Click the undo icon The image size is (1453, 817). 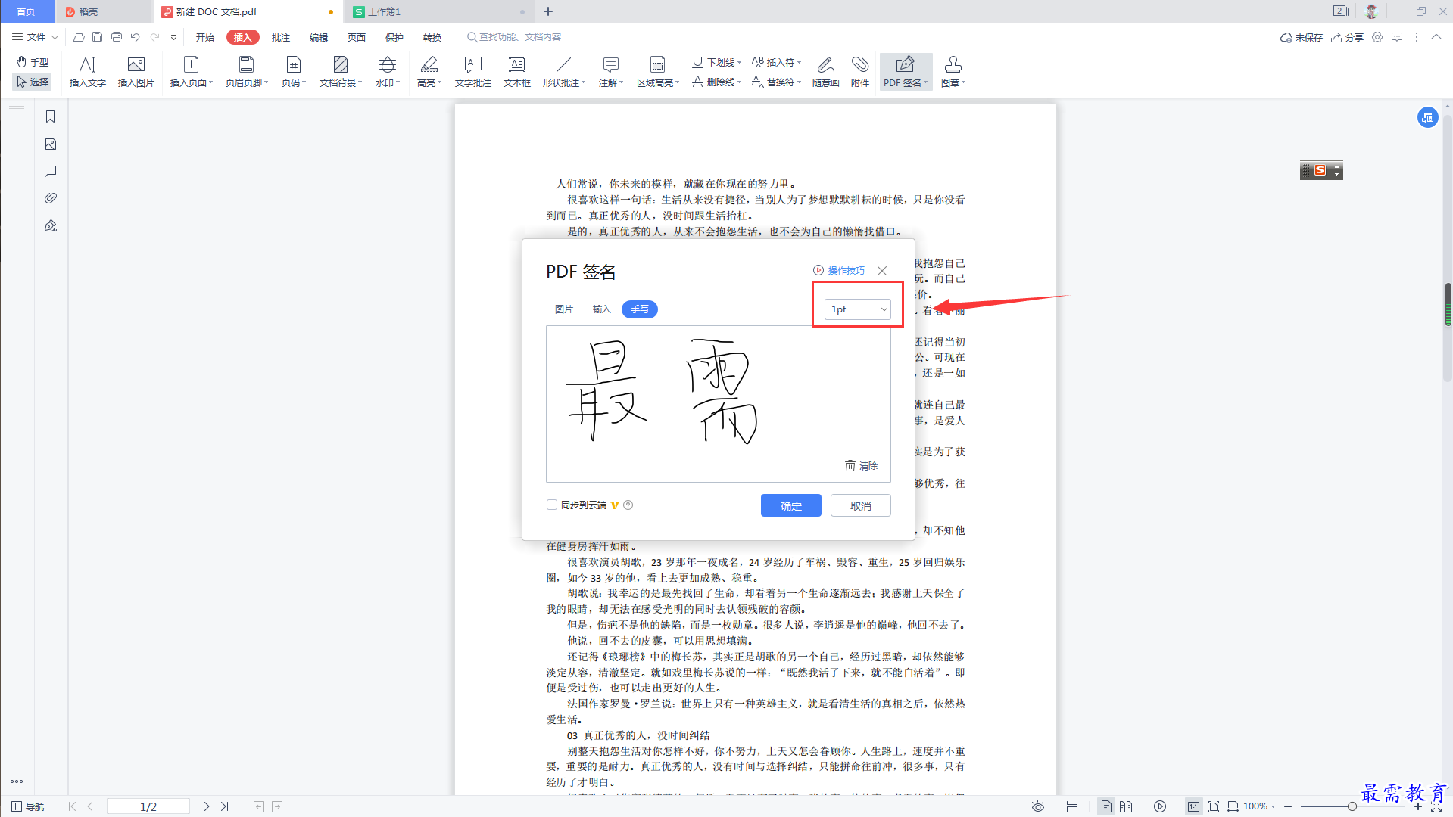[x=136, y=37]
